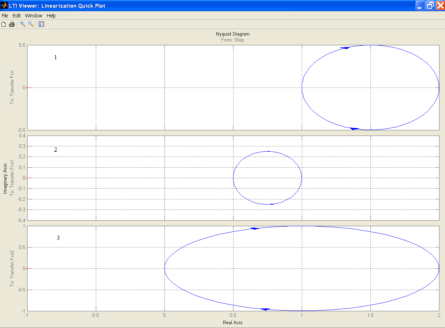Screen dimensions: 445x328
Task: Click the red critical point marker in plot 3
Action: click(x=27, y=268)
